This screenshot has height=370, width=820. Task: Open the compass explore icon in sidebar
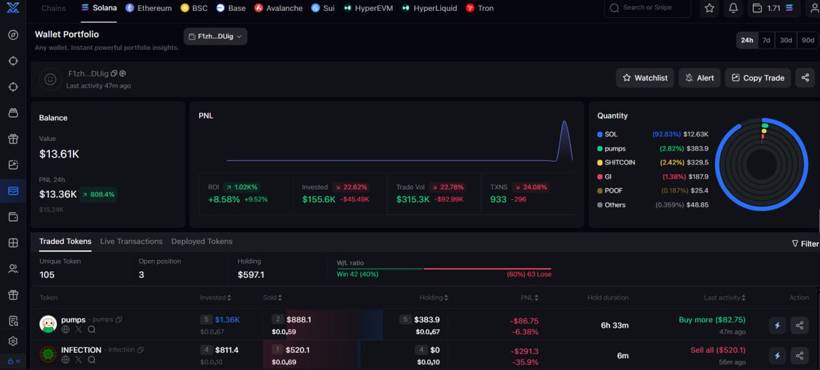(13, 35)
